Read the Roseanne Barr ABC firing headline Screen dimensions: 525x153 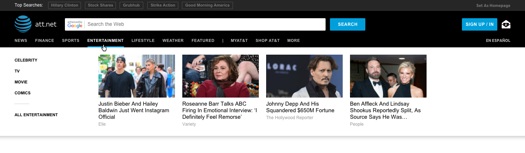[220, 110]
